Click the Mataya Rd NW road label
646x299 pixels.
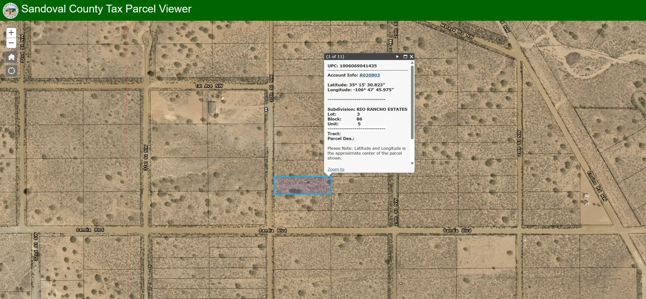click(x=457, y=31)
